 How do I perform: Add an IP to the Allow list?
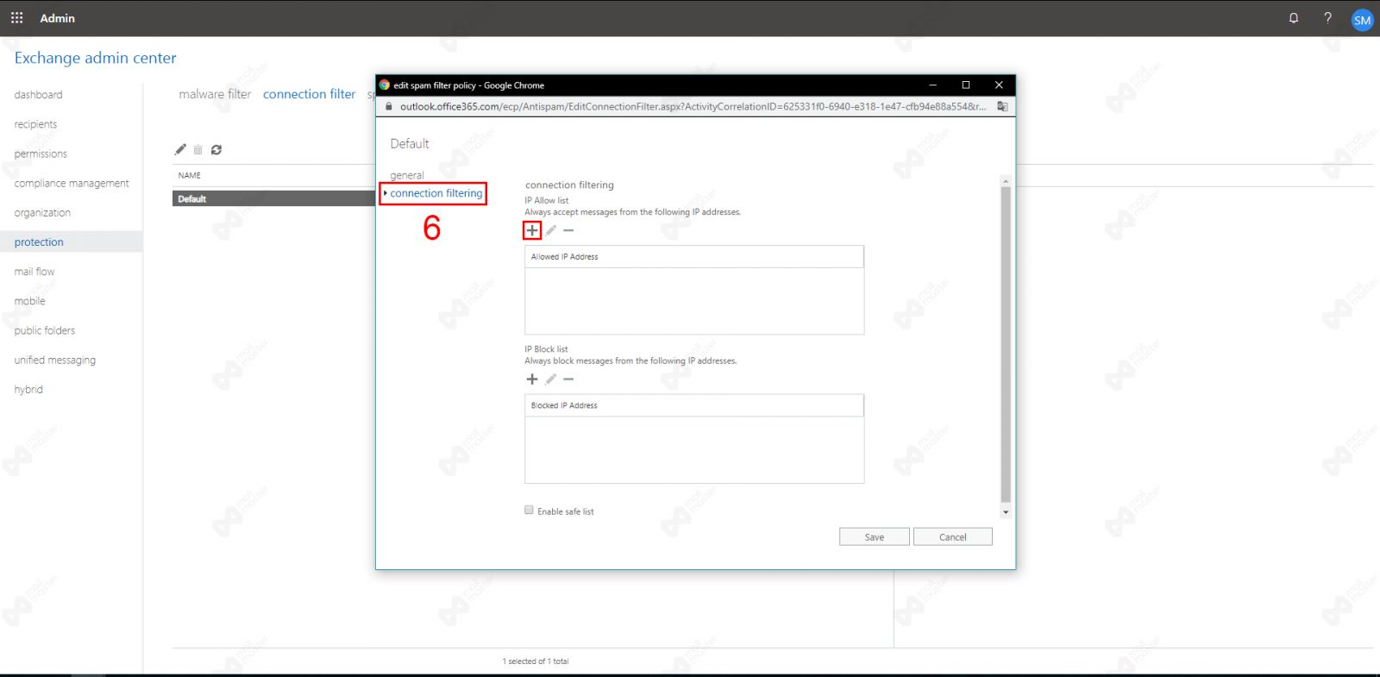(x=532, y=230)
